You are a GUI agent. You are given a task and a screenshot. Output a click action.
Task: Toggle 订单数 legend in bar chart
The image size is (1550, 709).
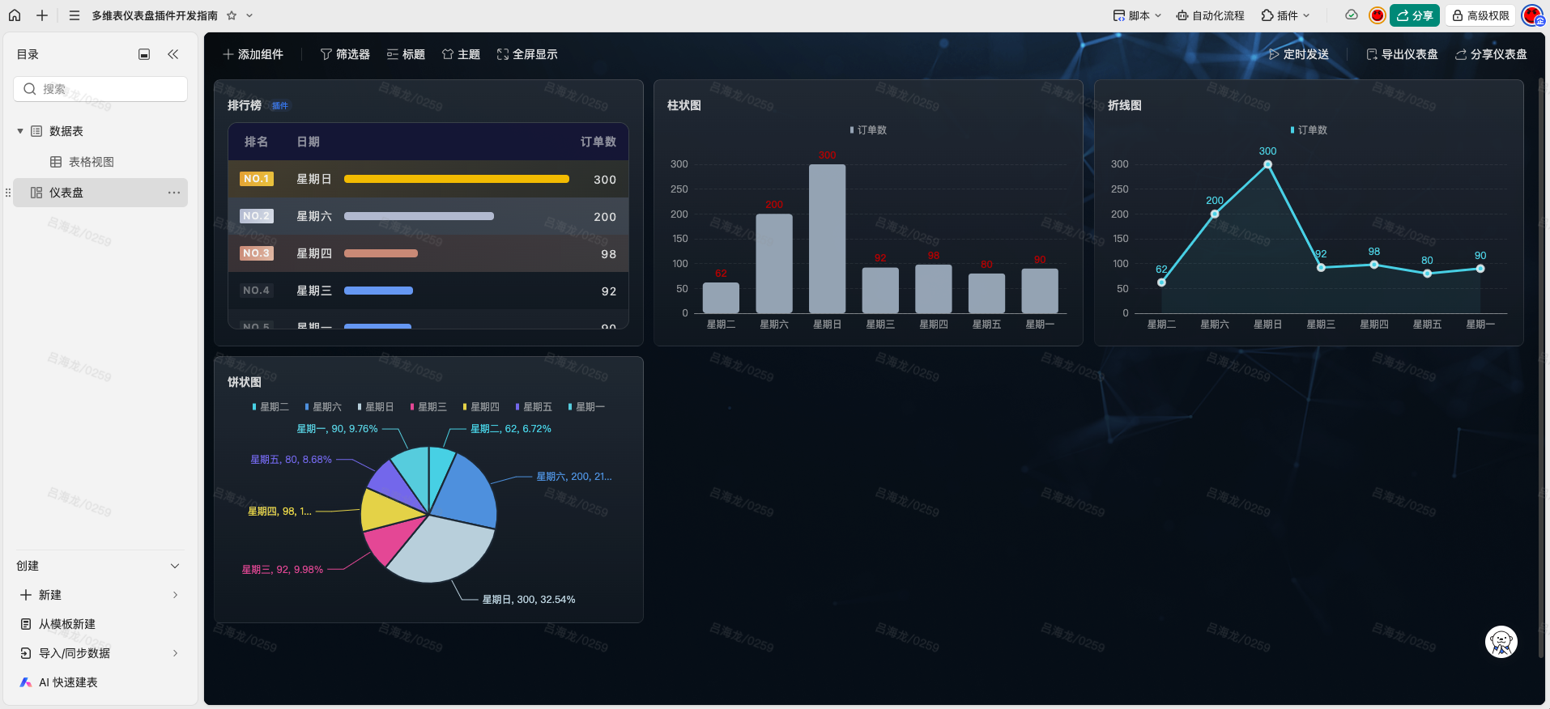(x=868, y=130)
